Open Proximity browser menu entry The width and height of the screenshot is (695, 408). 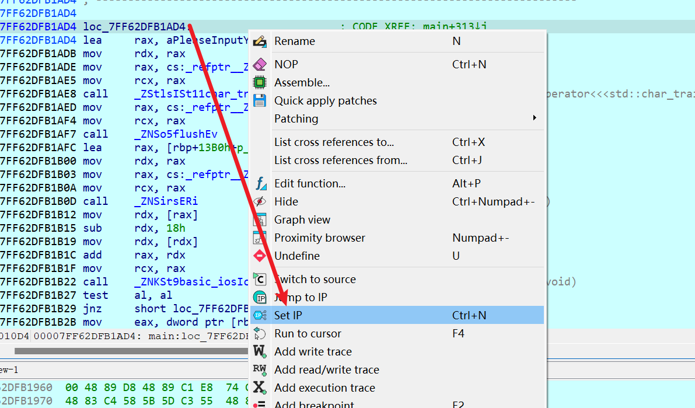click(397, 238)
